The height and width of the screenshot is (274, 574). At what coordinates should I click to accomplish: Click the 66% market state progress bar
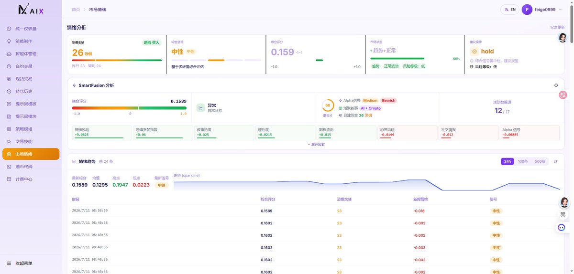point(397,59)
